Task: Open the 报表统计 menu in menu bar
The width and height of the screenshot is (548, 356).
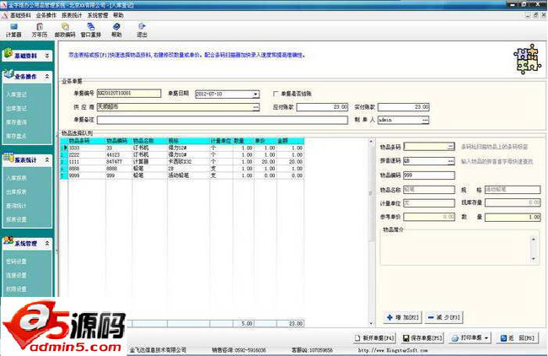Action: click(72, 15)
